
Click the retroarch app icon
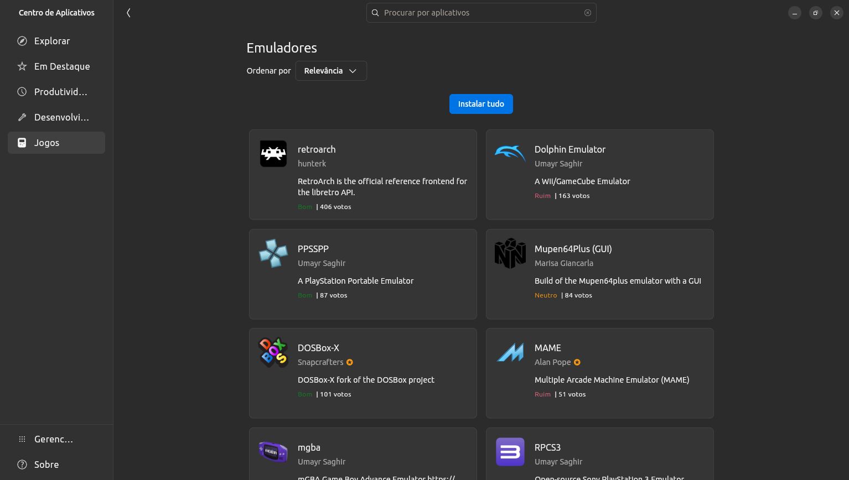coord(273,154)
